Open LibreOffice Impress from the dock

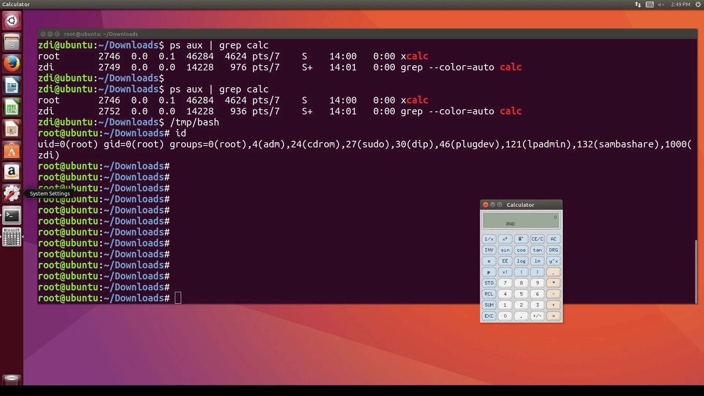pyautogui.click(x=12, y=129)
